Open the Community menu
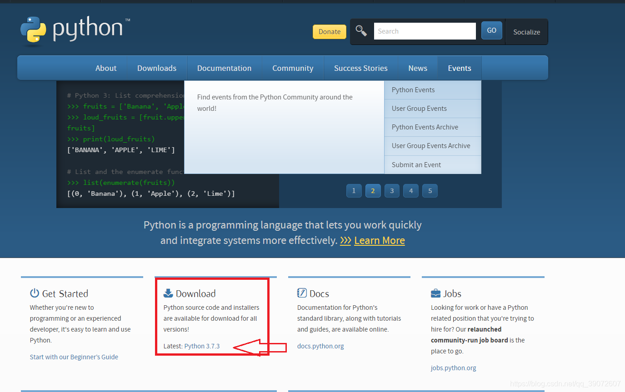 pos(293,68)
